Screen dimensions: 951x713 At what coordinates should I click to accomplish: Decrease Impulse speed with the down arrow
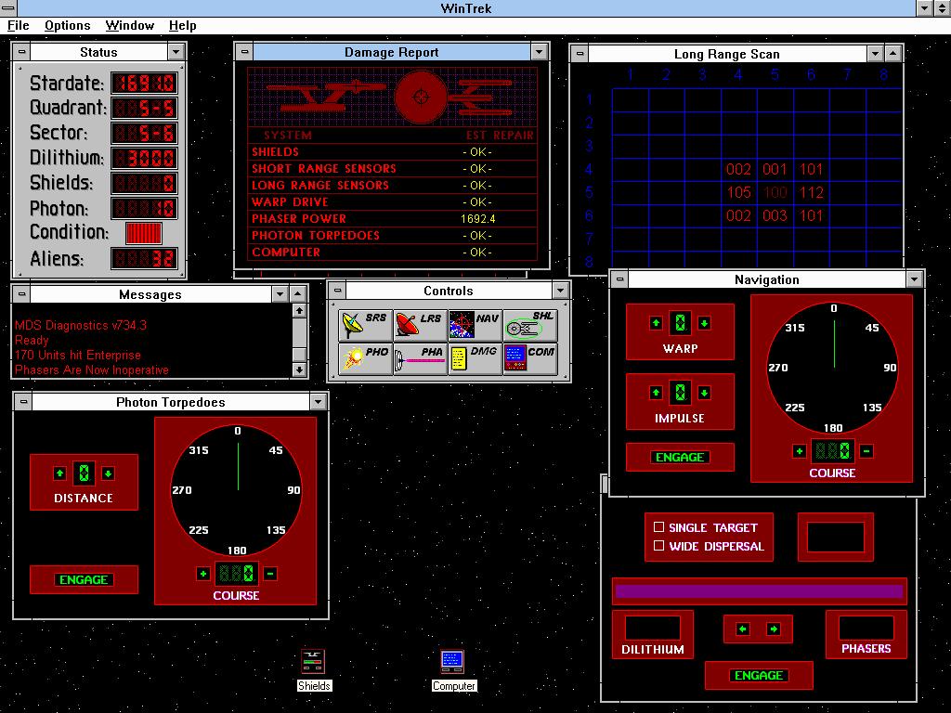pyautogui.click(x=704, y=393)
